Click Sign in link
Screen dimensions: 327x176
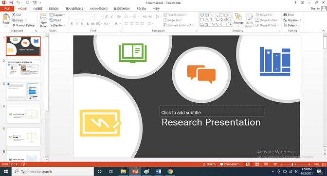pos(315,8)
